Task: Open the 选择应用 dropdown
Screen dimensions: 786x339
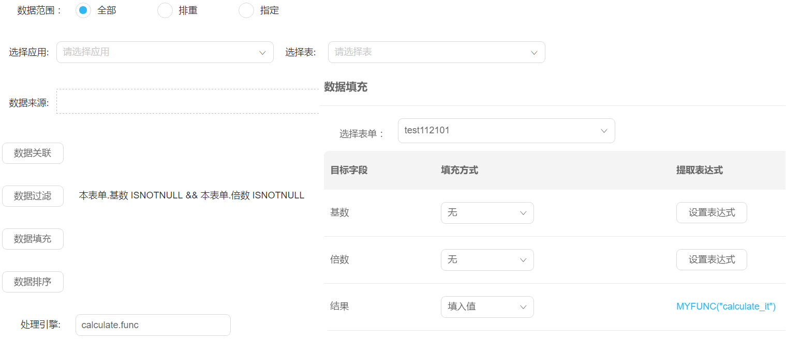Action: (165, 52)
